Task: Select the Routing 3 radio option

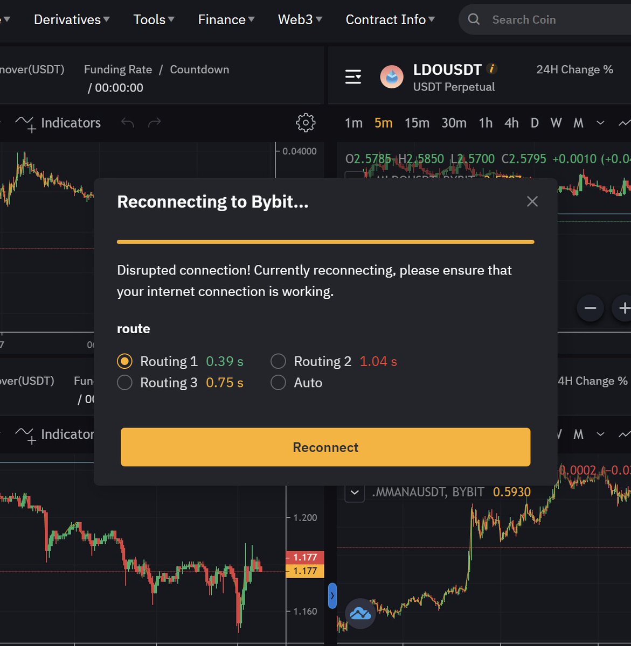Action: (x=124, y=382)
